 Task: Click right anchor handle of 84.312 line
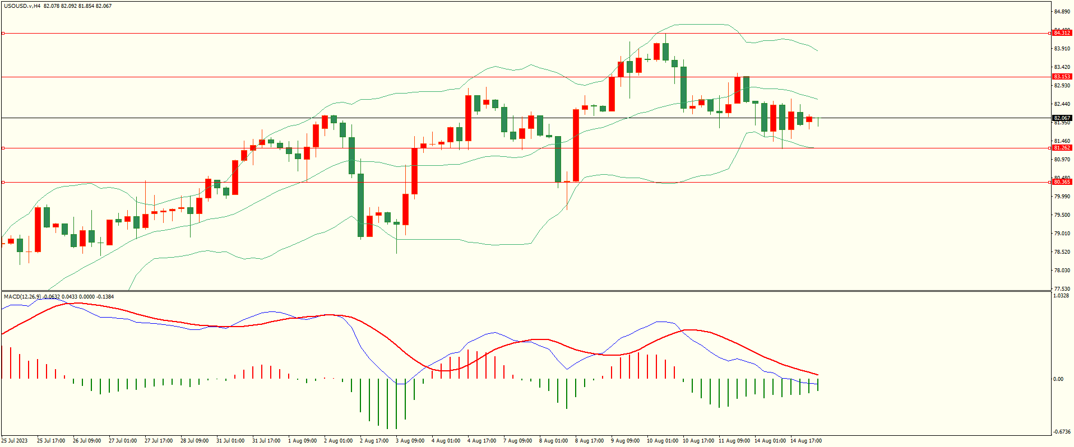[x=1050, y=34]
